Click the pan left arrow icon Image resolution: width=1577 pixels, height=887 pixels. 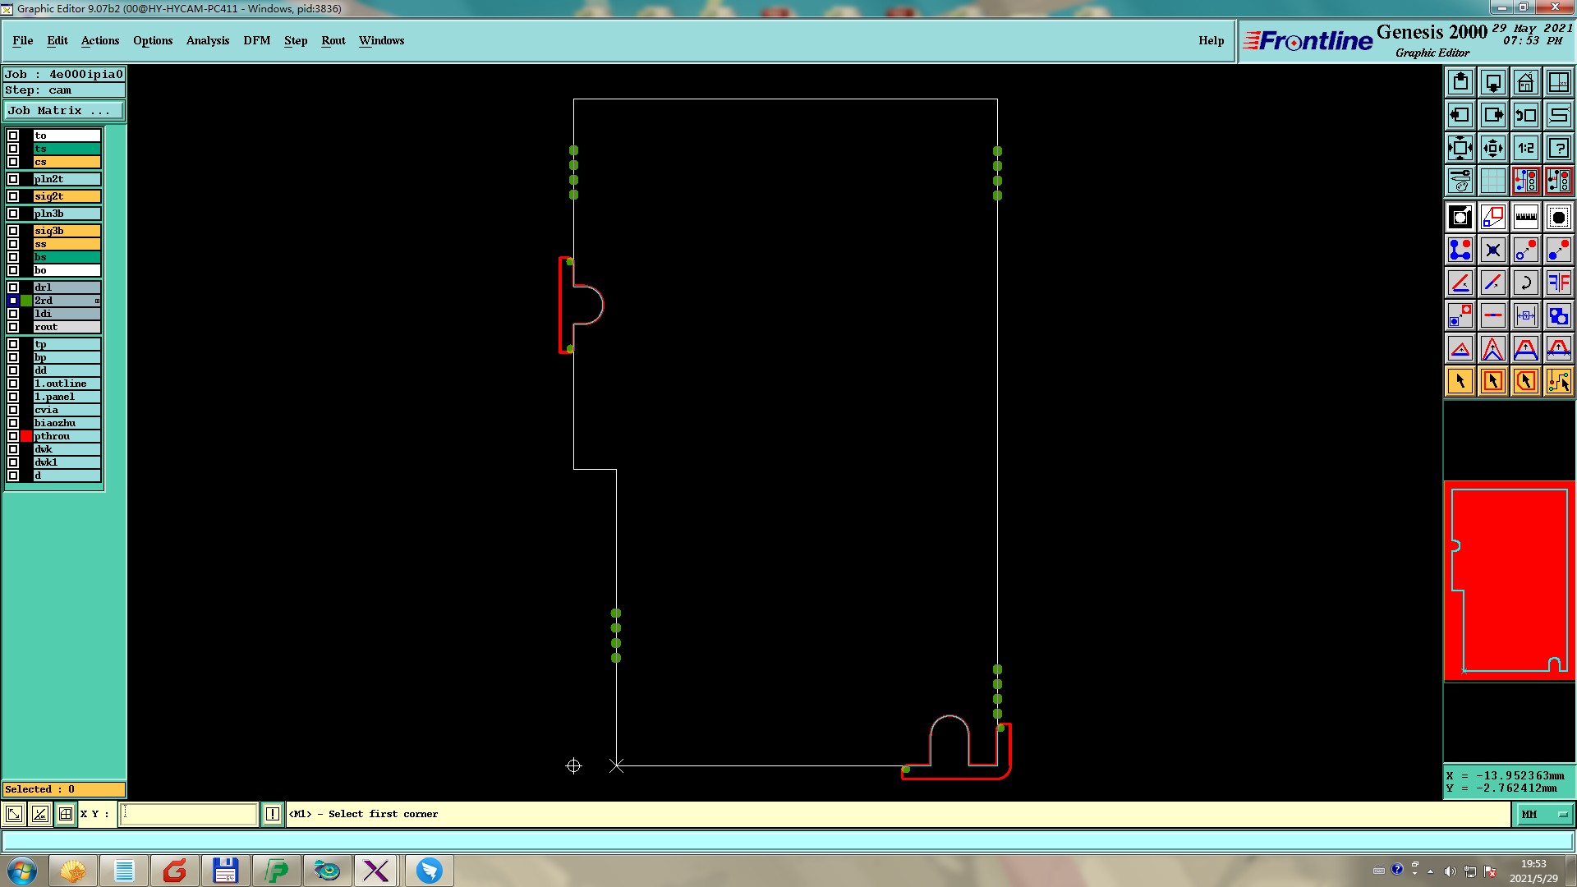[1460, 115]
